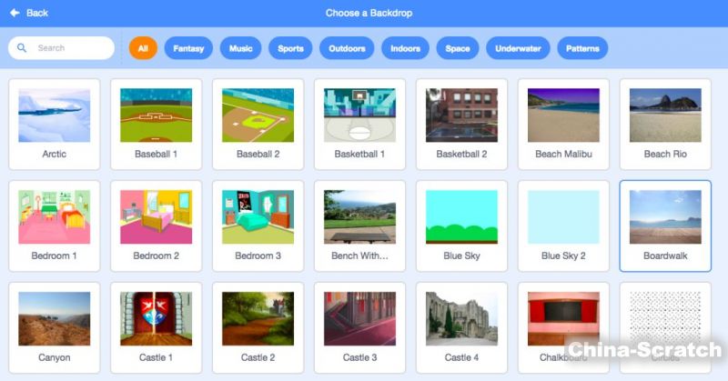Select the Castle 1 backdrop
Viewport: 728px width, 381px height.
click(x=157, y=327)
